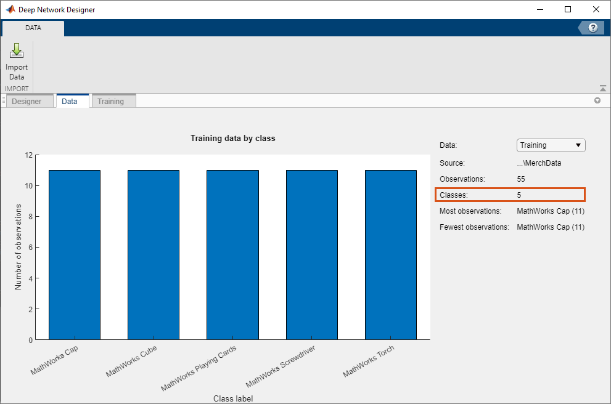
Task: Click the MathWorks Screwdriver bar
Action: coord(312,255)
